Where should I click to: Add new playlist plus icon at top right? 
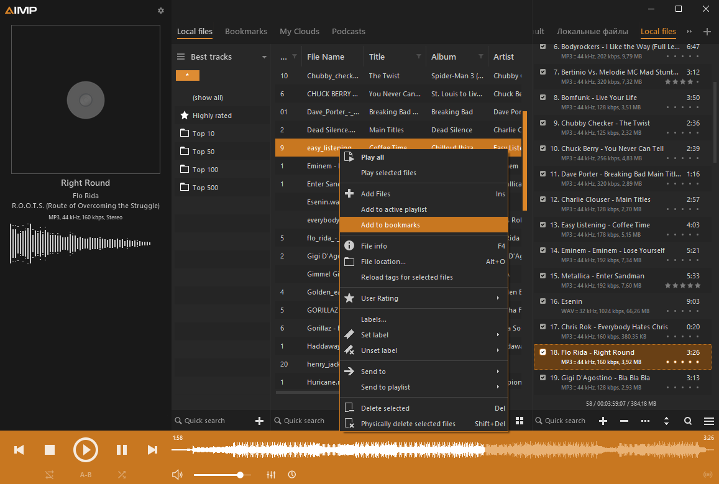coord(707,32)
